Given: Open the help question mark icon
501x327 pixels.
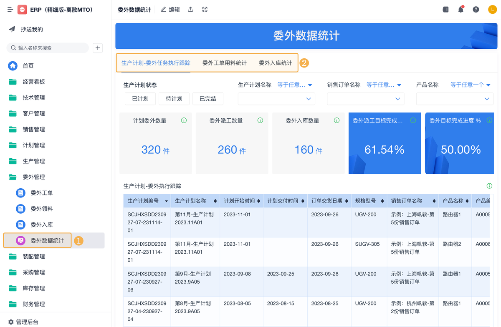Looking at the screenshot, I should coord(476,10).
